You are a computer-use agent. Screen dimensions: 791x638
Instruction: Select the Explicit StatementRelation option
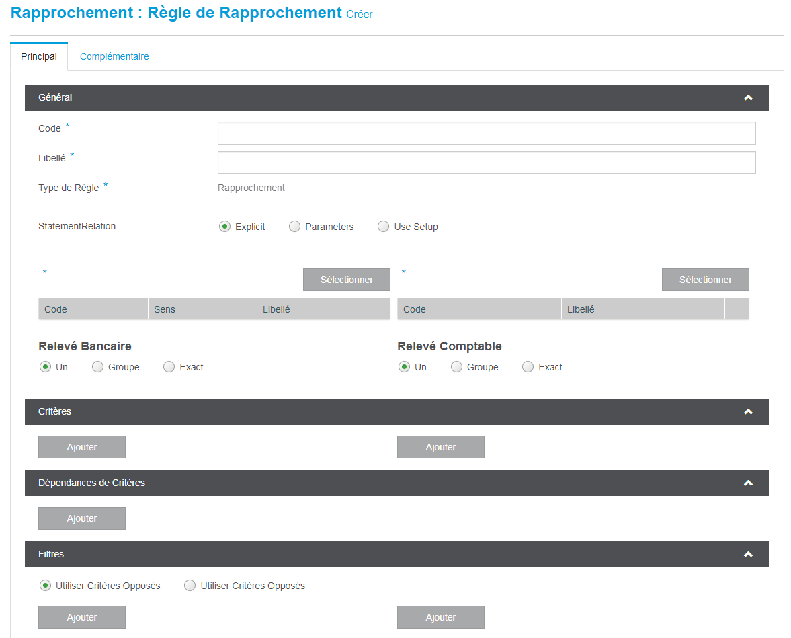pos(225,227)
